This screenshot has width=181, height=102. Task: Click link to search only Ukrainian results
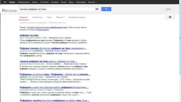[48, 27]
